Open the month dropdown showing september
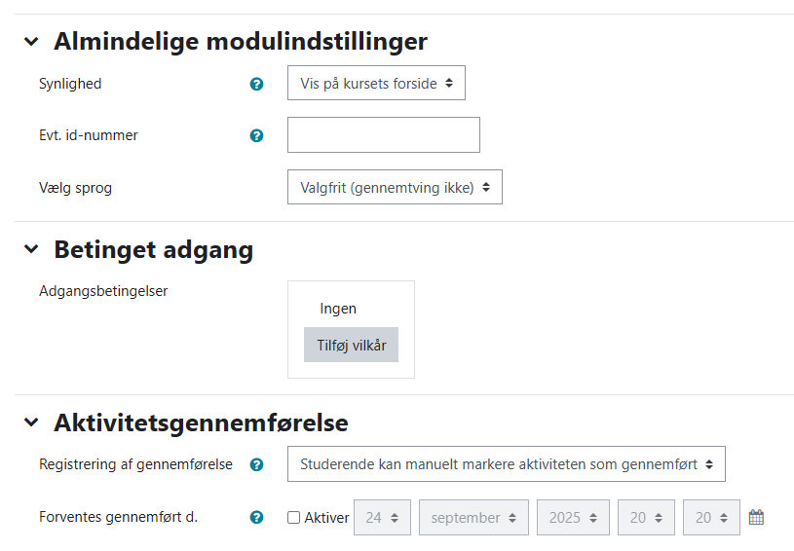Screen dimensions: 794x551 473,518
